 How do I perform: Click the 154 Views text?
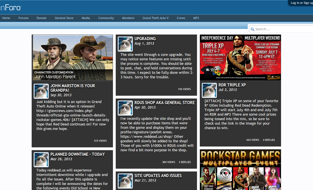tap(184, 89)
